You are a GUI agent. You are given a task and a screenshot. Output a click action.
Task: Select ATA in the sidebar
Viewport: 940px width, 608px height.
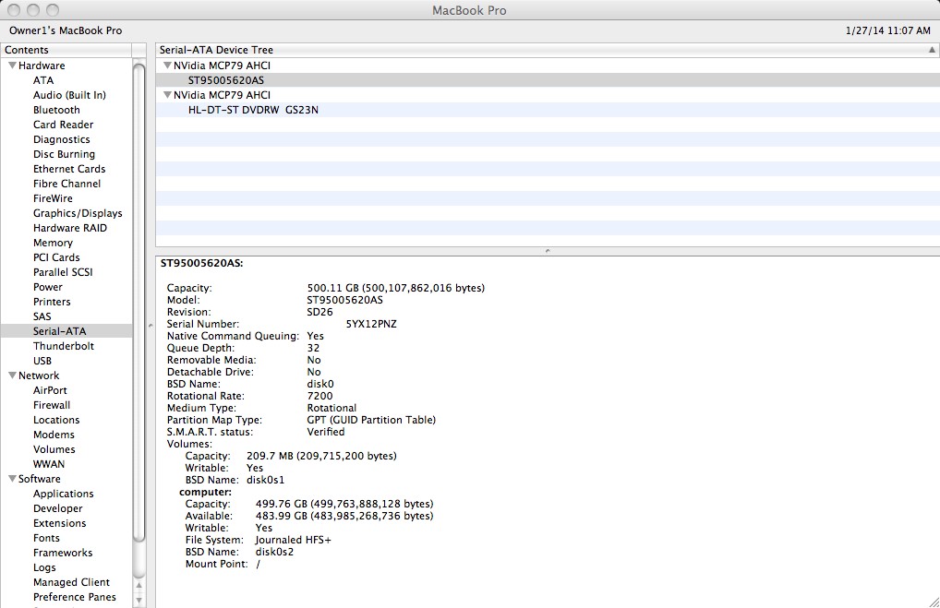[43, 80]
